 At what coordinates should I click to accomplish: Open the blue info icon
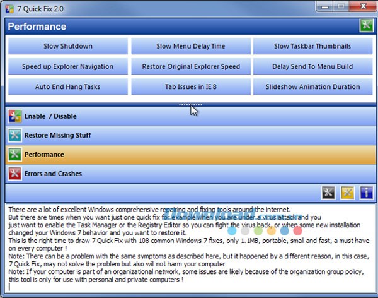pos(366,193)
